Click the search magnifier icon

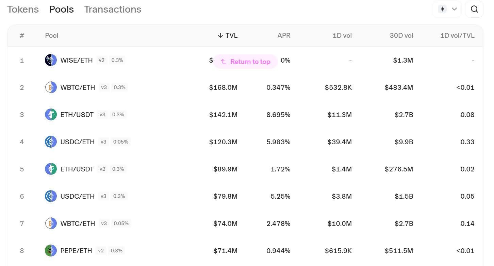click(x=474, y=9)
